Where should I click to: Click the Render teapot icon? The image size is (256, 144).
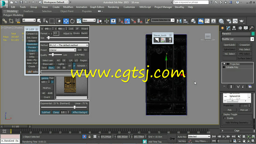242,21
